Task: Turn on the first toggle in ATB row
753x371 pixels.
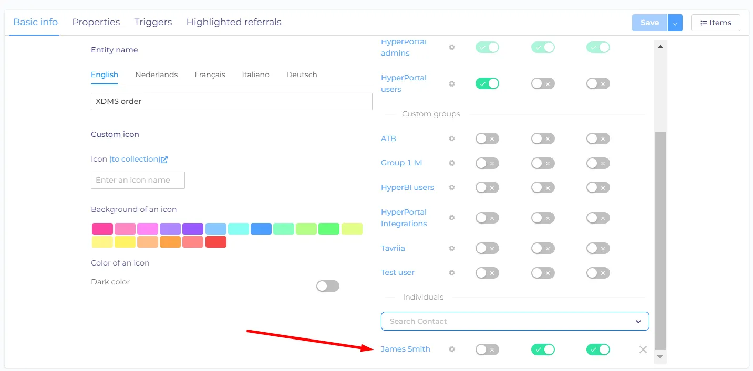Action: tap(487, 139)
